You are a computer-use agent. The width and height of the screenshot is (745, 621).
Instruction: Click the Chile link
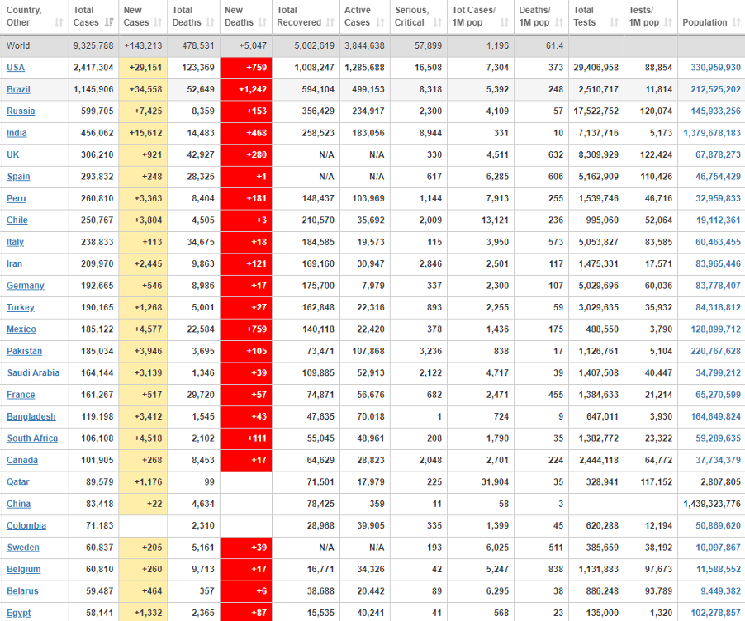[17, 220]
